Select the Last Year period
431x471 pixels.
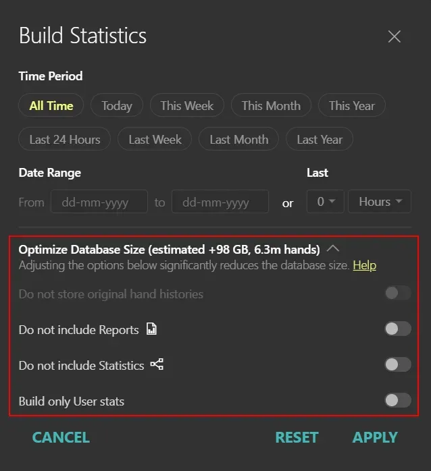(x=320, y=140)
